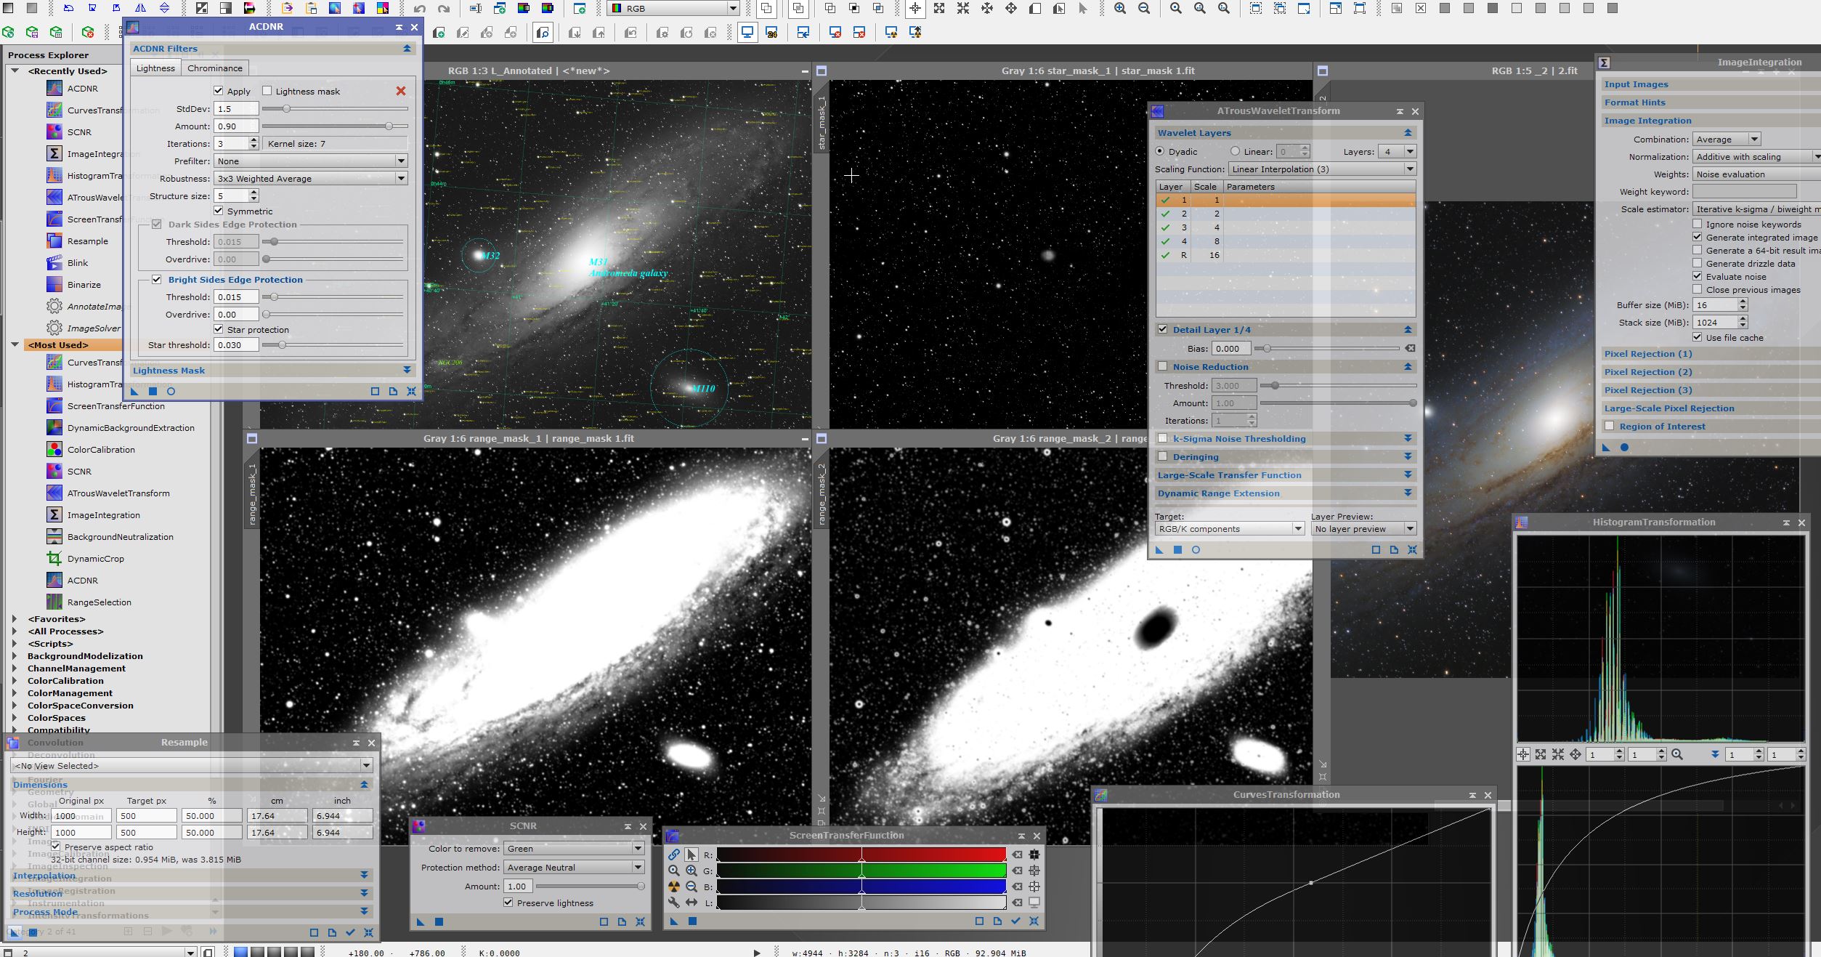Open Prefilter dropdown in ACDNR

tap(310, 161)
